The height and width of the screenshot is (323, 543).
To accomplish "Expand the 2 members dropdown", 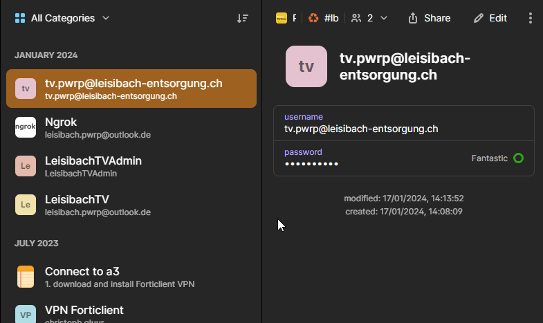I will [x=369, y=18].
